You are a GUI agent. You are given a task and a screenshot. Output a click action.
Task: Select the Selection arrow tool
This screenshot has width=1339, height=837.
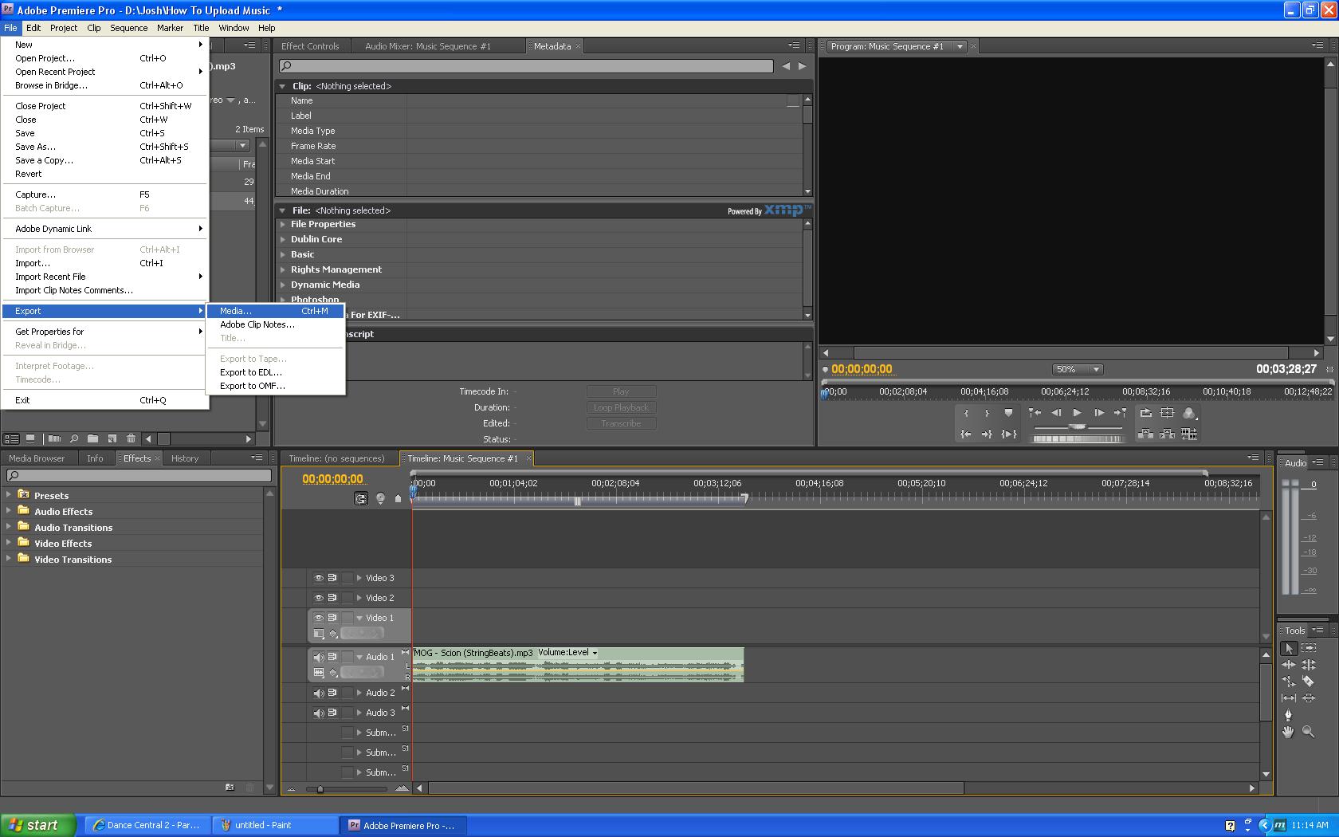point(1289,649)
